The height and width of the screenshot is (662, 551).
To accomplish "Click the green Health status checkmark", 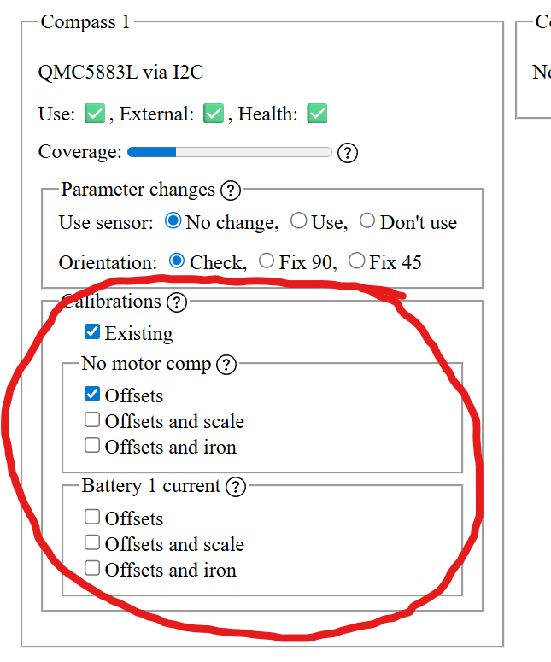I will click(318, 114).
